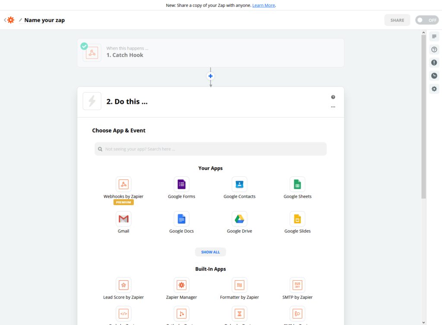
Task: Click the SHOW ALL apps button
Action: [211, 252]
